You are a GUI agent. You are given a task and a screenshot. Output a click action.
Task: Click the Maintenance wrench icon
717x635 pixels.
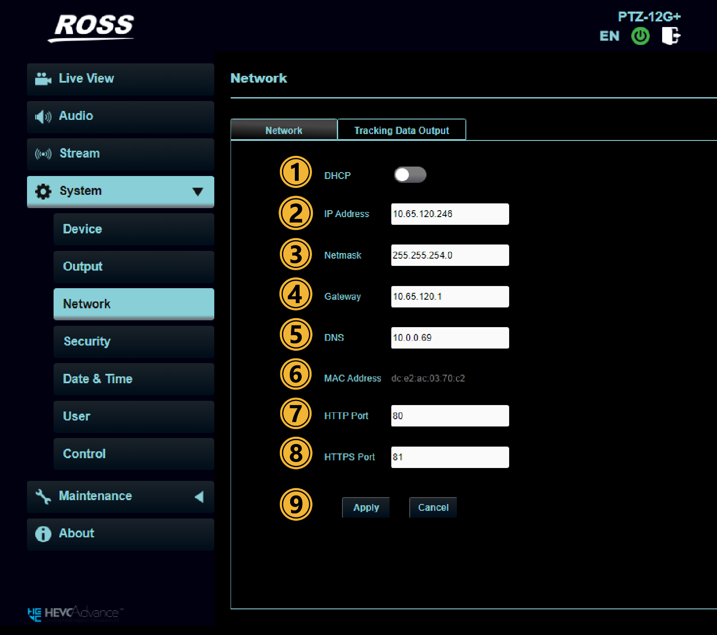43,496
